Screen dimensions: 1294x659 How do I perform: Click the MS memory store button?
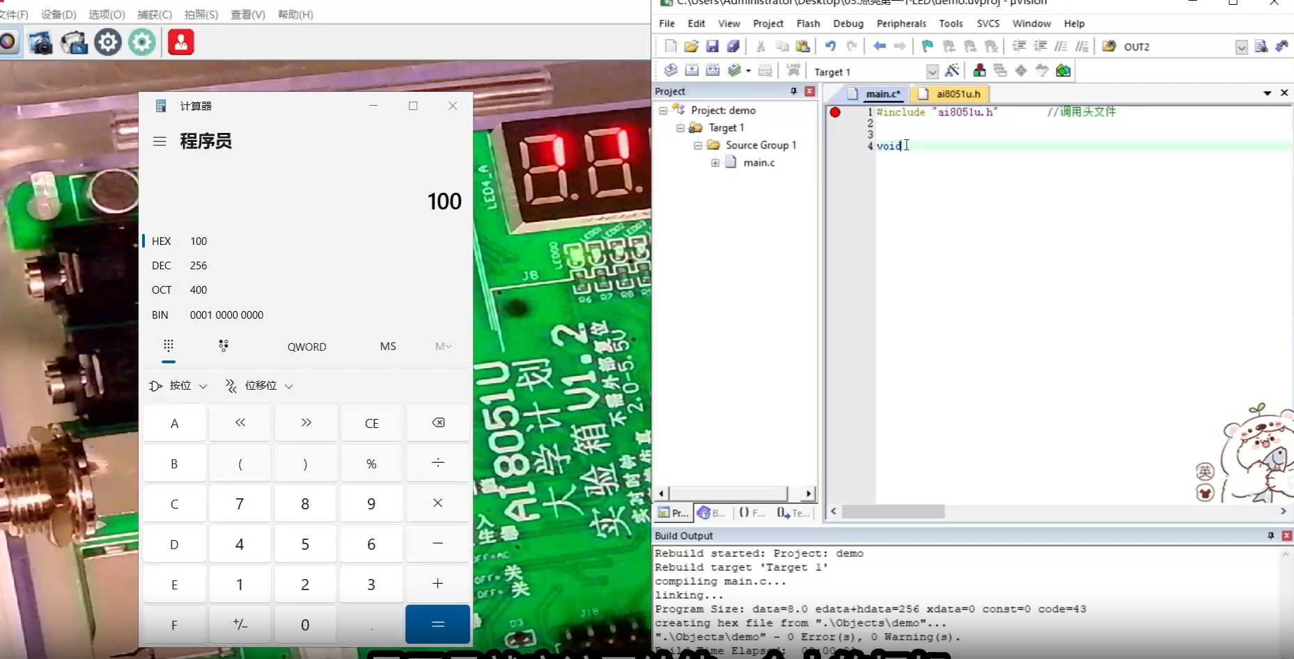[x=388, y=347]
